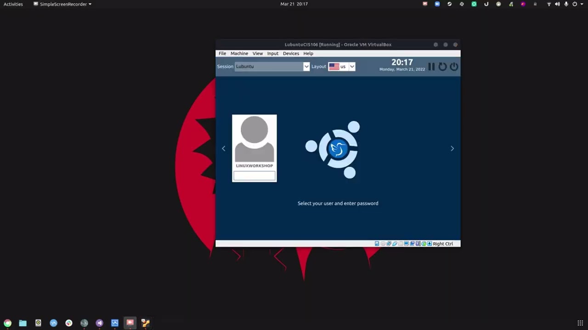Open the VirtualBox File menu
Screen dimensions: 588x330
point(222,54)
